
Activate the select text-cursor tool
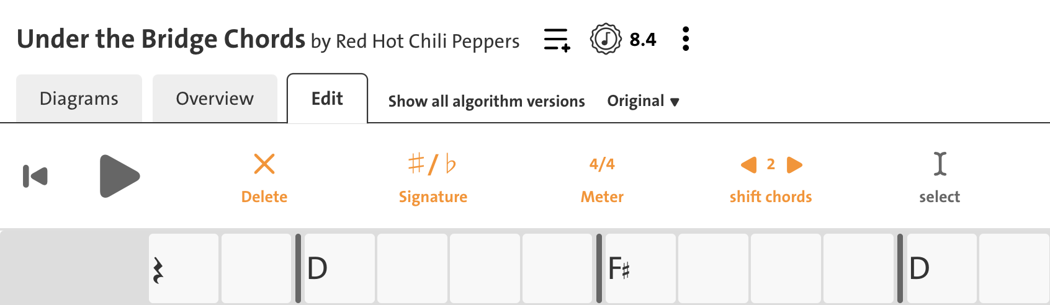pos(940,164)
